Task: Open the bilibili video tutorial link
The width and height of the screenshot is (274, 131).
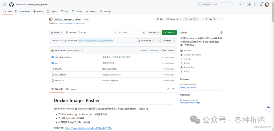Action: tap(89, 128)
